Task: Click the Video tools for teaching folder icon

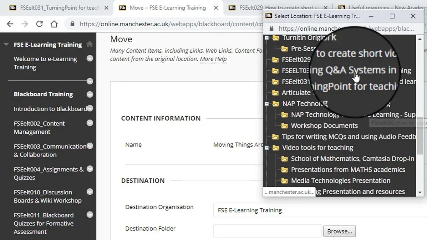Action: [x=275, y=148]
